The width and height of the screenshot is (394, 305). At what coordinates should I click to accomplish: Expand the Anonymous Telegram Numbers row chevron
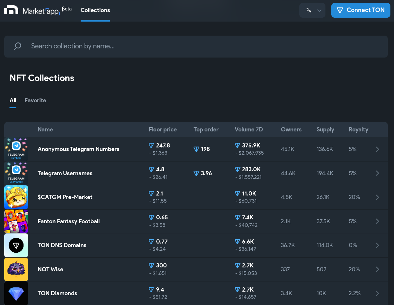(x=377, y=149)
